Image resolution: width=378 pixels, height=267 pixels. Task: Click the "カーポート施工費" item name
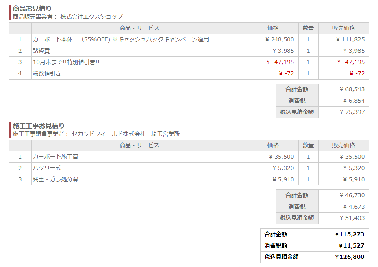point(55,157)
